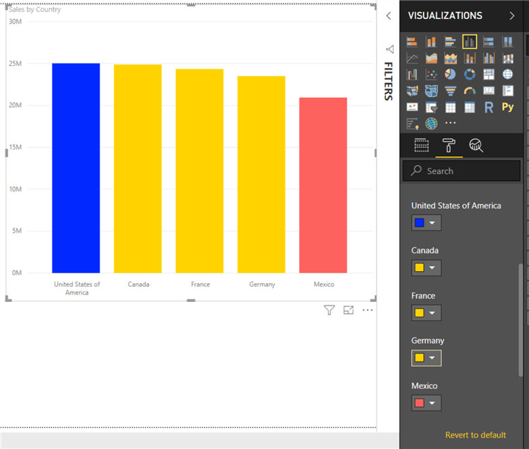This screenshot has height=449, width=529.
Task: Select the Stacked area chart visual
Action: pyautogui.click(x=451, y=58)
